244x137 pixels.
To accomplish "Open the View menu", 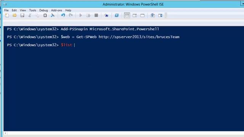I will (23, 10).
